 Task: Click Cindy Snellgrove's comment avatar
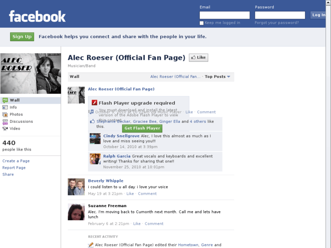point(95,138)
